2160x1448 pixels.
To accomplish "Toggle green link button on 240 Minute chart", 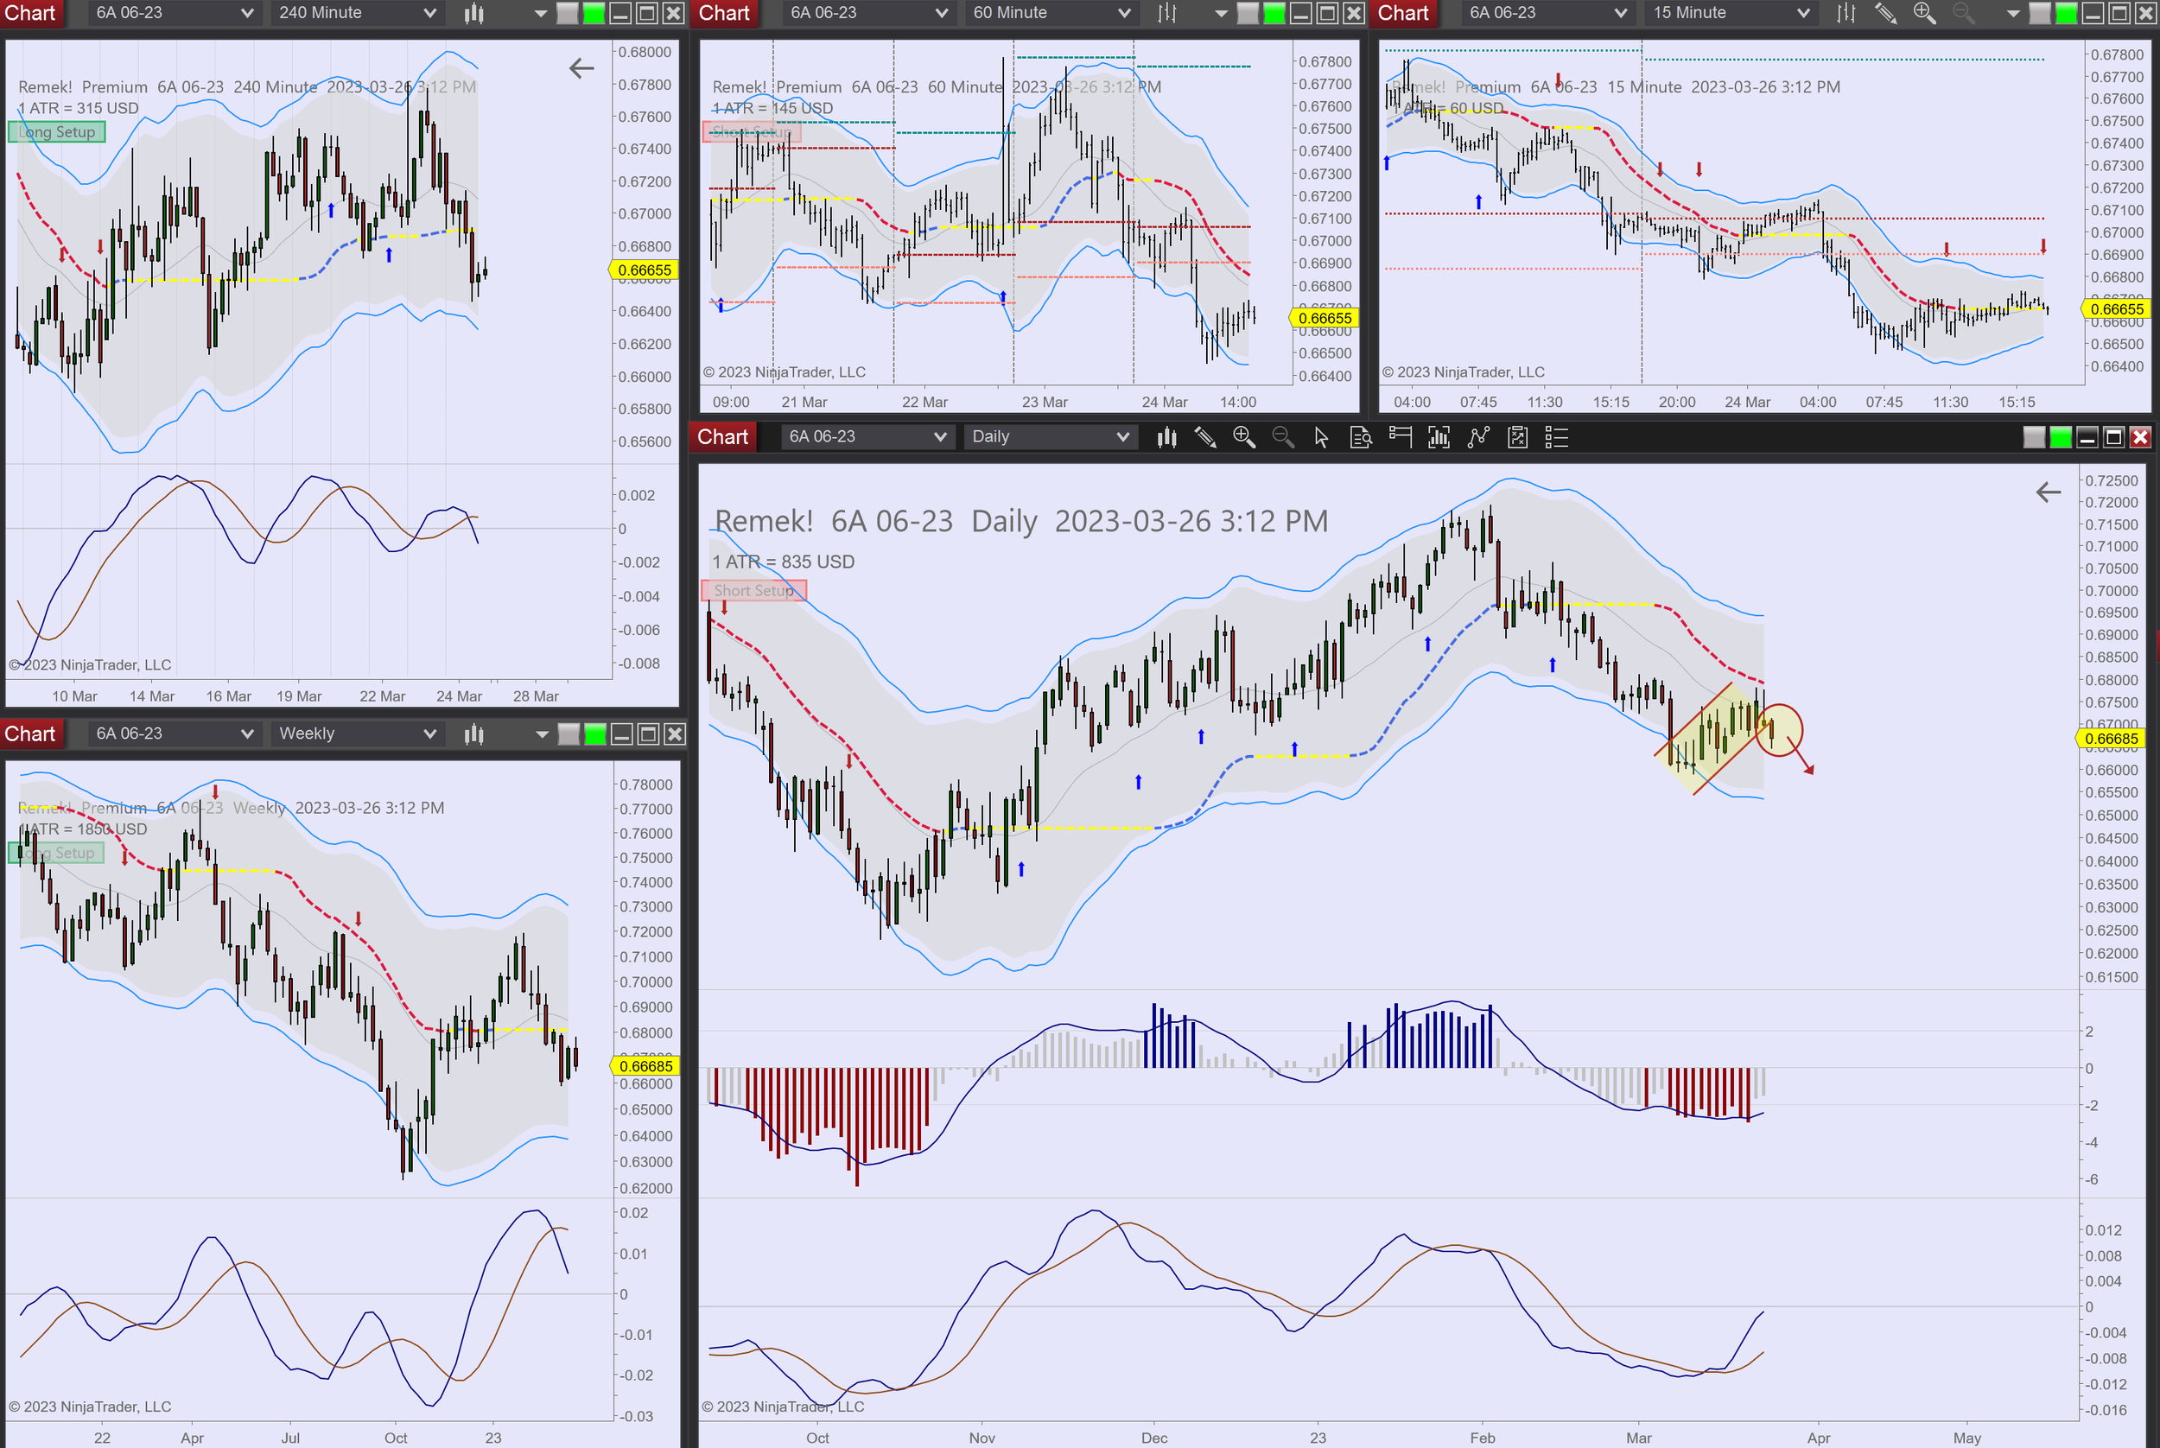I will [x=594, y=13].
